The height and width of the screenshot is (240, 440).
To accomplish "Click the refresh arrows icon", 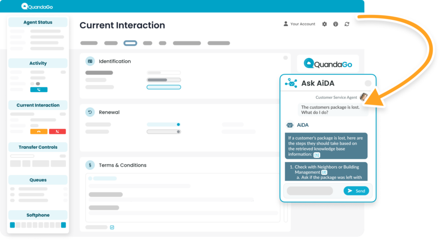I will (x=347, y=24).
